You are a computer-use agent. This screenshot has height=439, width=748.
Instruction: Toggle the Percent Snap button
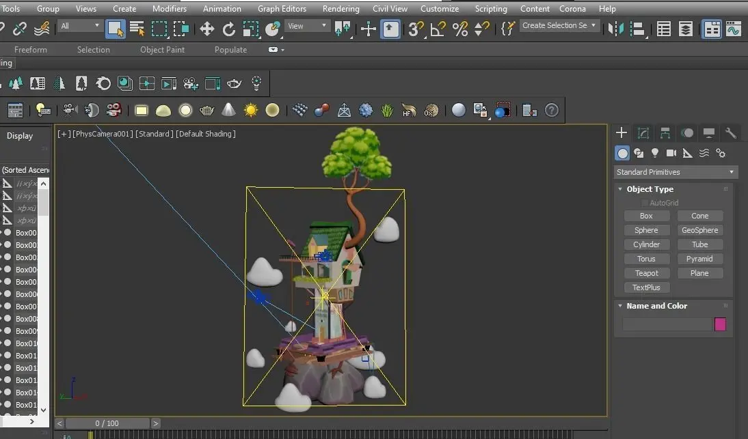pyautogui.click(x=460, y=29)
